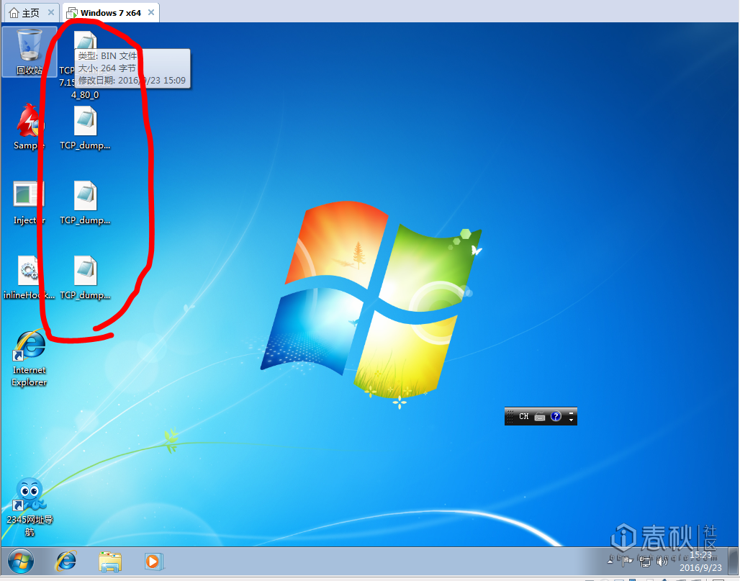Open Windows Media Player from the taskbar

coord(154,561)
